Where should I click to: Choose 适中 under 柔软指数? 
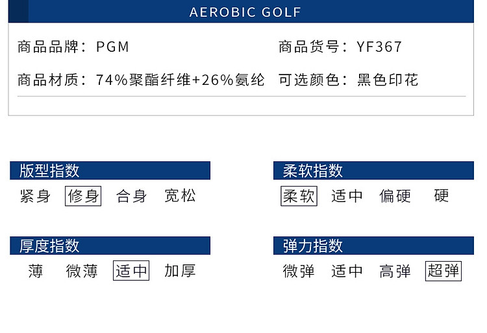point(347,196)
